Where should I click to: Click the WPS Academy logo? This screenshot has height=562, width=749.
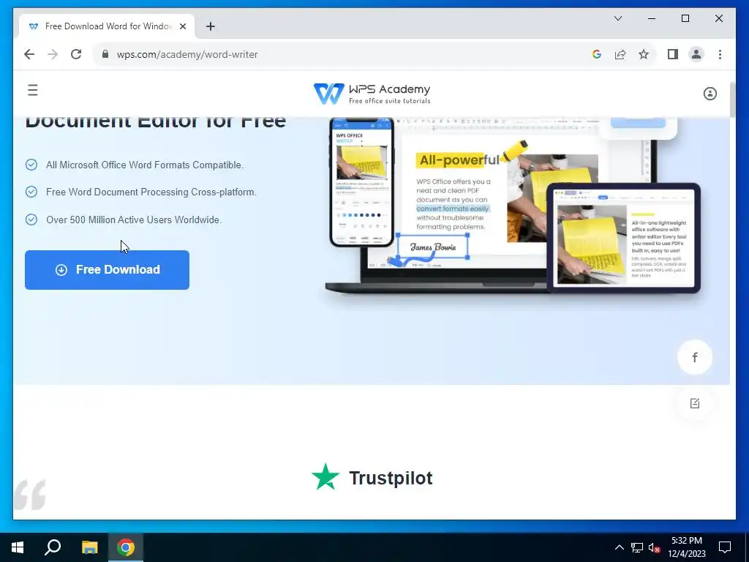372,94
